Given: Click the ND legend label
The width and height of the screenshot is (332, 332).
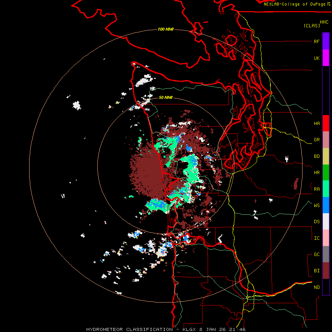Looking at the screenshot, I should 317,287.
